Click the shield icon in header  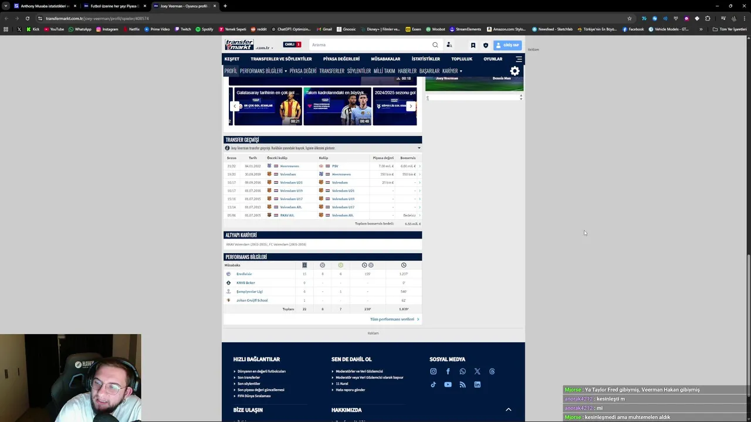[485, 45]
